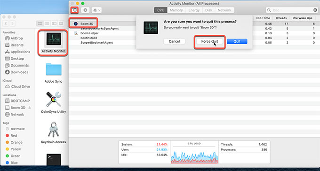Viewport: 320px width, 171px height.
Task: Click the blue Quit button
Action: tap(237, 41)
